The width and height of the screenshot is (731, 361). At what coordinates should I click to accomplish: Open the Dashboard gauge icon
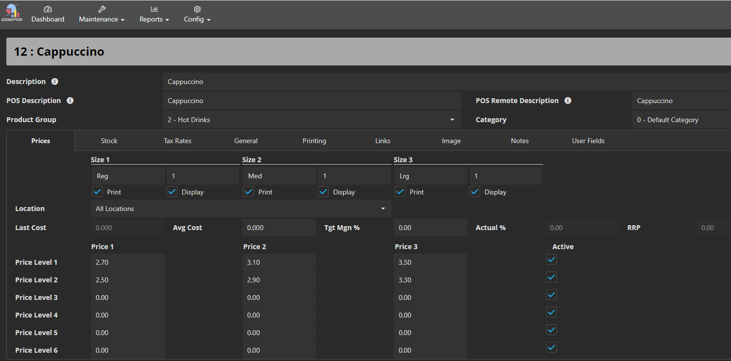click(x=47, y=9)
